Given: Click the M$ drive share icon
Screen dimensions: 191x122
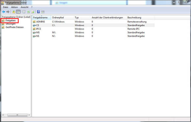Looking at the screenshot, I should [34, 33].
